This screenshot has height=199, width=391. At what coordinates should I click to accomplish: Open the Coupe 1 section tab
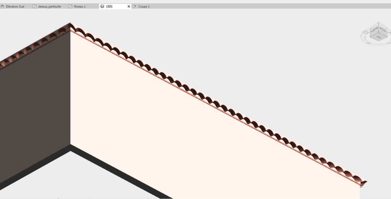click(144, 7)
